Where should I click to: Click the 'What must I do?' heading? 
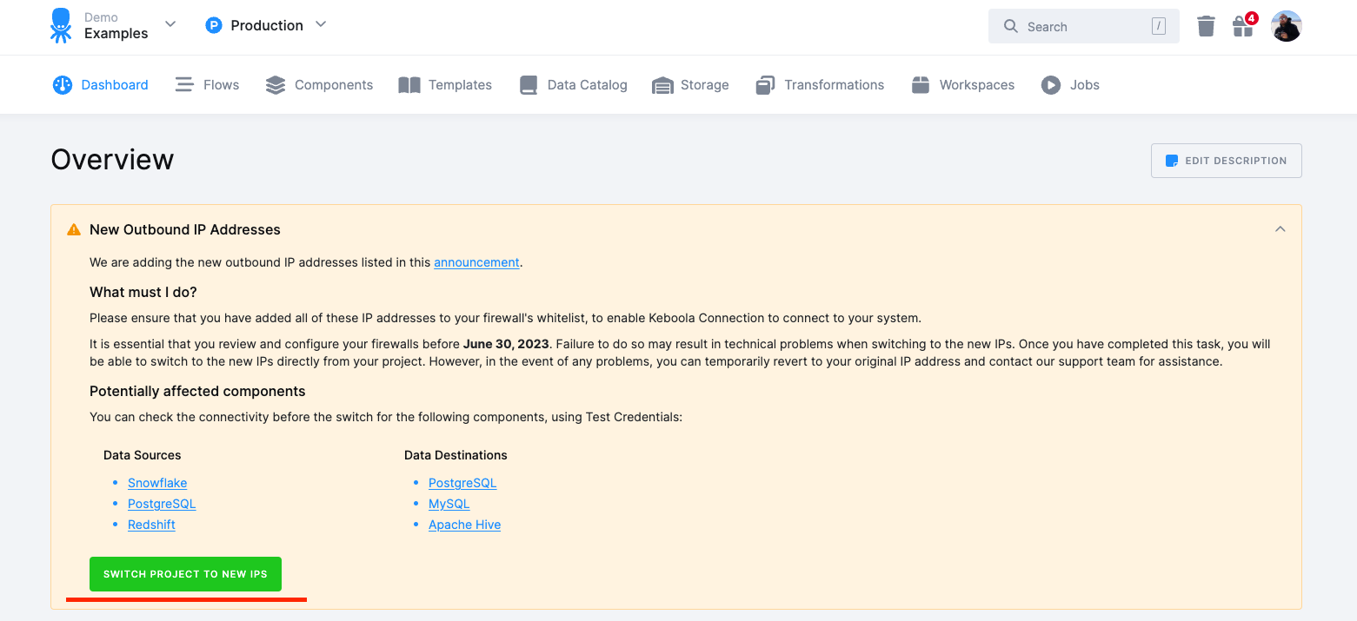143,292
